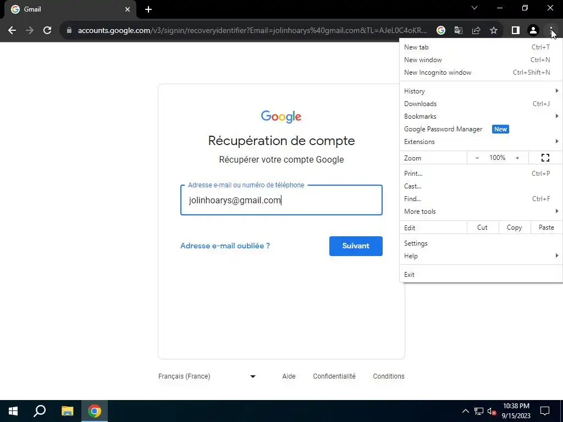The image size is (563, 422).
Task: Expand the Help submenu
Action: point(481,256)
